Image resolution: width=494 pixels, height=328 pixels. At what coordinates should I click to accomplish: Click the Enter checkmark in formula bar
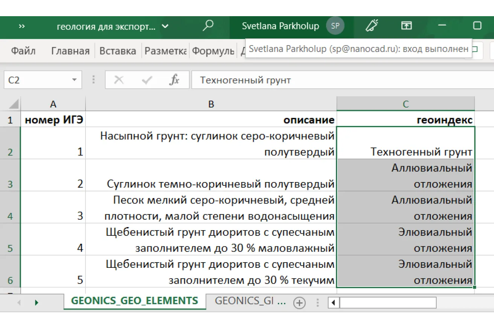coord(146,80)
